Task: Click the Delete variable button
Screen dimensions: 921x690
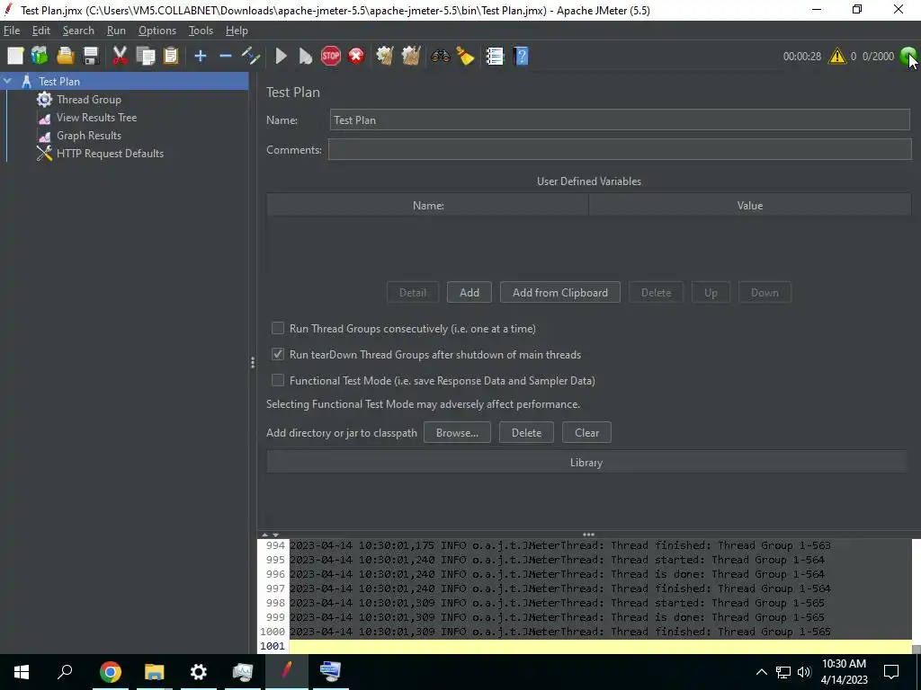Action: click(x=656, y=293)
